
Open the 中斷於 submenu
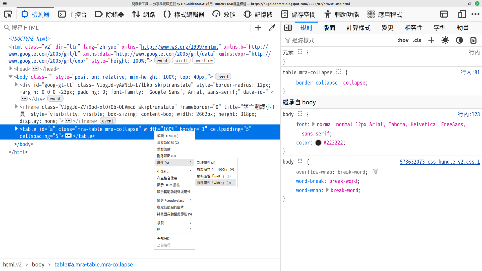[x=175, y=172]
